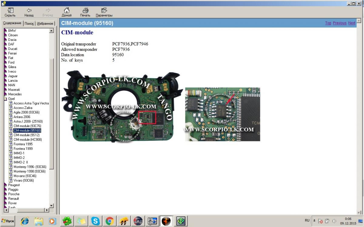Click the contents tree scroll-down arrow

51,206
